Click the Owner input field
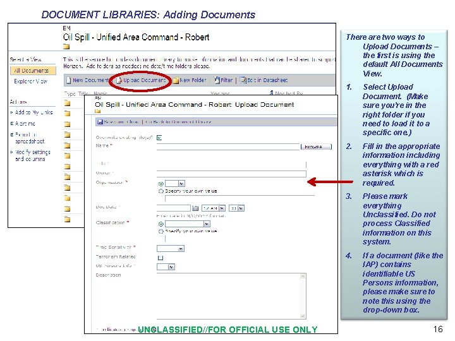Viewport: 455px width, 341px height. (231, 174)
